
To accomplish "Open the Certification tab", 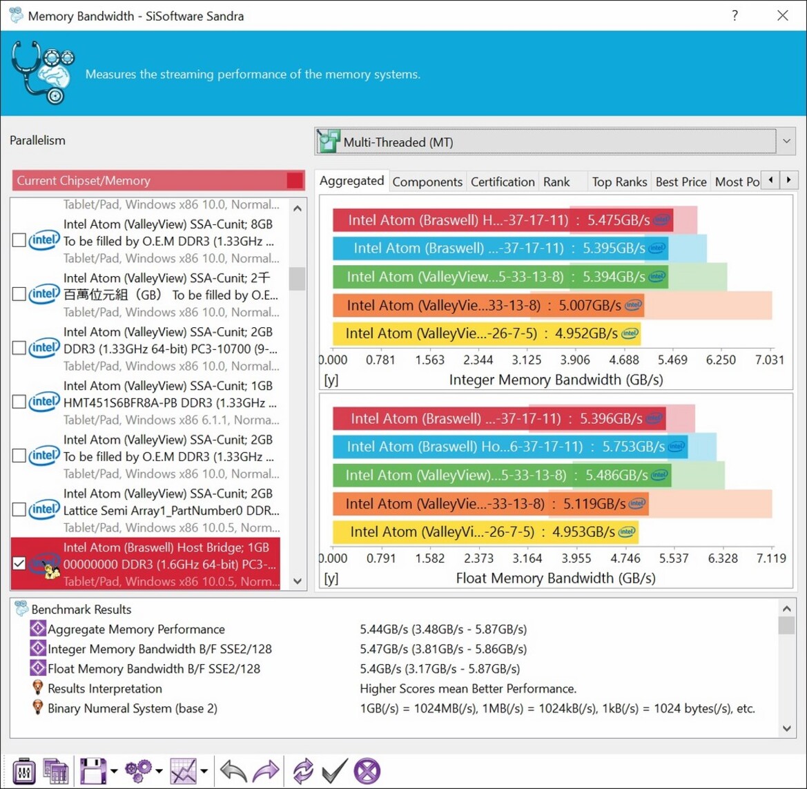I will pos(503,182).
